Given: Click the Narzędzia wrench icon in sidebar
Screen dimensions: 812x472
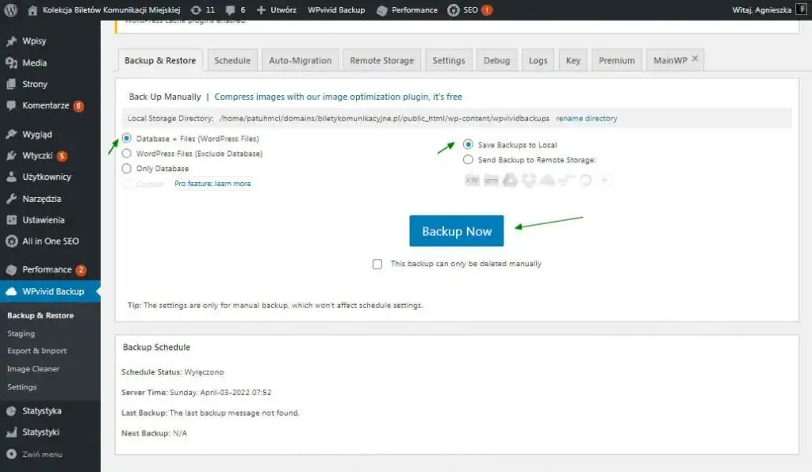Looking at the screenshot, I should (11, 199).
